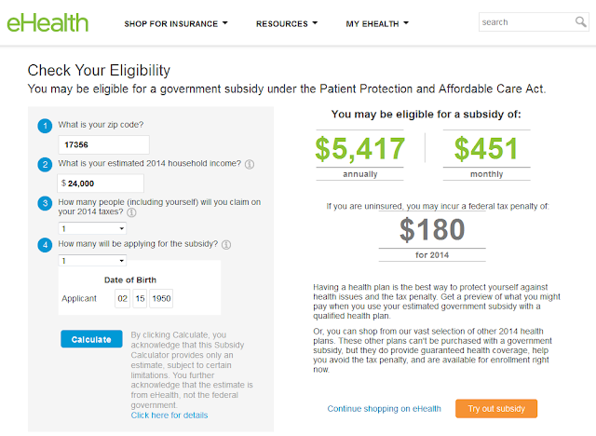Click the eHealth logo
Viewport: 596px width, 436px height.
[47, 22]
